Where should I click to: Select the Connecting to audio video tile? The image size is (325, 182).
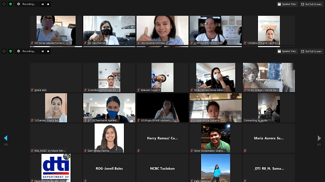(269, 108)
